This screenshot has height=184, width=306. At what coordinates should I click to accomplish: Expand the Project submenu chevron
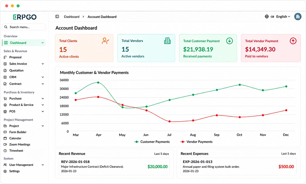(x=43, y=126)
